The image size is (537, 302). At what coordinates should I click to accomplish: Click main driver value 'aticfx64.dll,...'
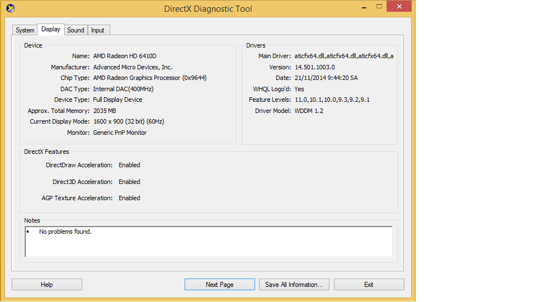click(344, 56)
